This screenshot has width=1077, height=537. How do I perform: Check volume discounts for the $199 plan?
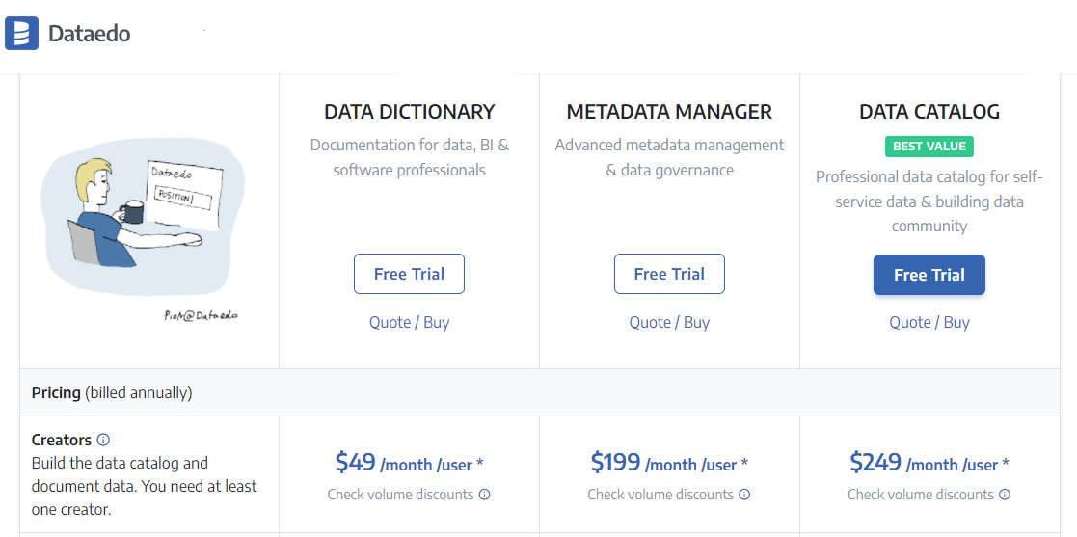click(660, 495)
